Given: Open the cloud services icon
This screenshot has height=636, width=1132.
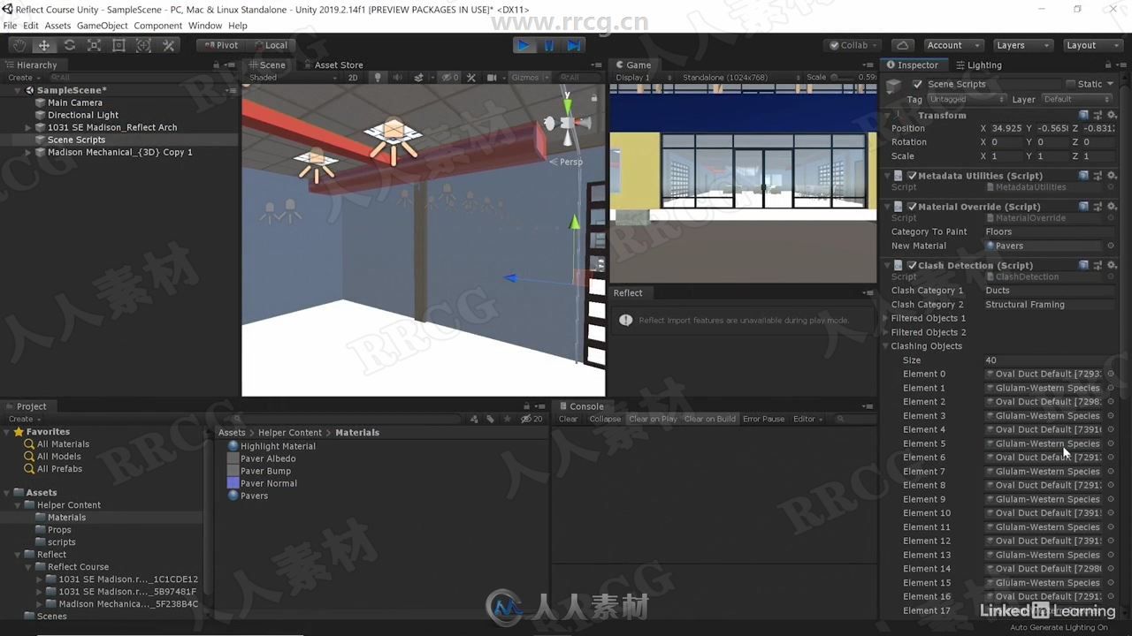Looking at the screenshot, I should [x=902, y=45].
